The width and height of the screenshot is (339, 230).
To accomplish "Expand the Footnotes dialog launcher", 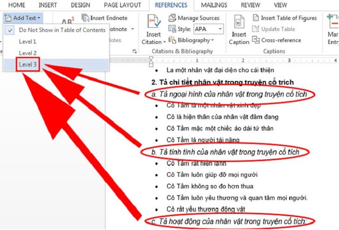I will coord(134,51).
